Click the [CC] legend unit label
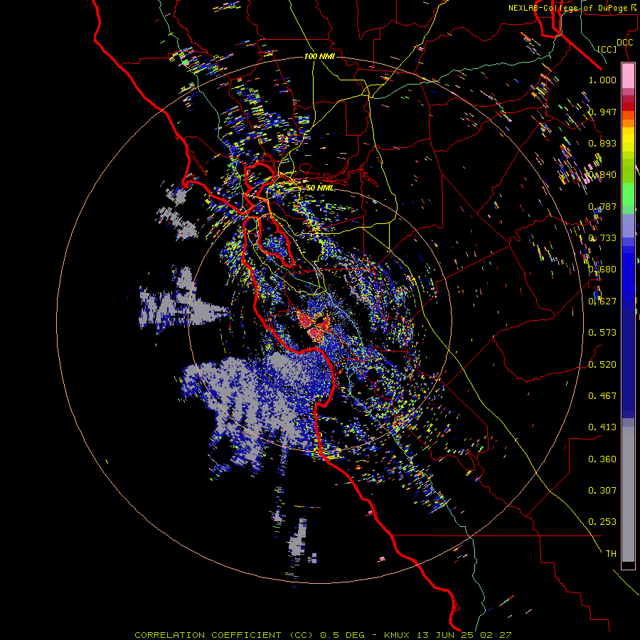The width and height of the screenshot is (640, 640). pyautogui.click(x=607, y=49)
